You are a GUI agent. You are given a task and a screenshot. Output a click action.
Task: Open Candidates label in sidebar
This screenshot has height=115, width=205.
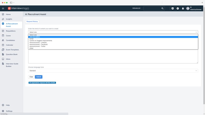coord(10,40)
